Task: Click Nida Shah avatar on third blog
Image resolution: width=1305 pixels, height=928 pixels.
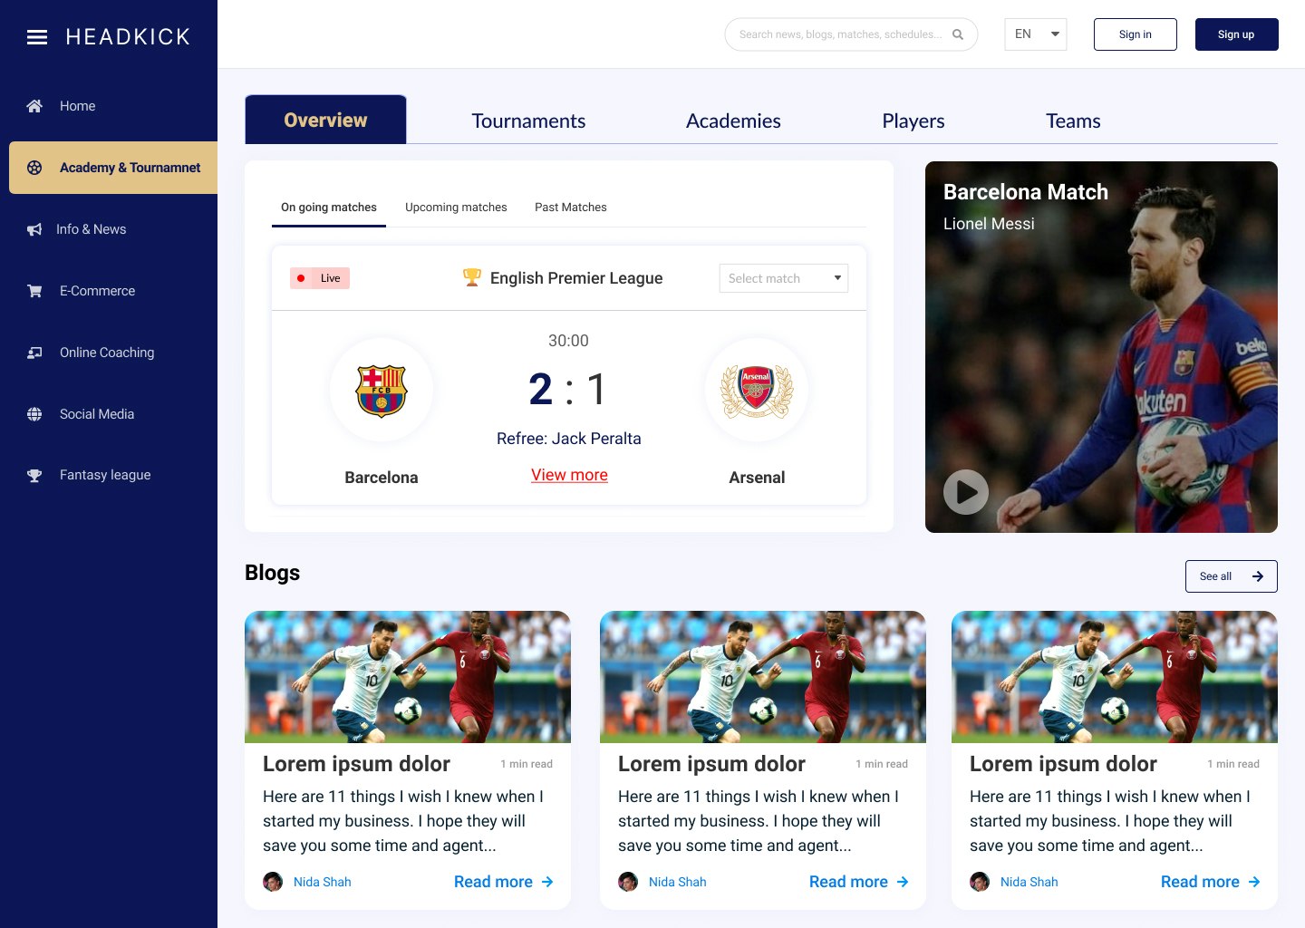Action: pos(980,882)
